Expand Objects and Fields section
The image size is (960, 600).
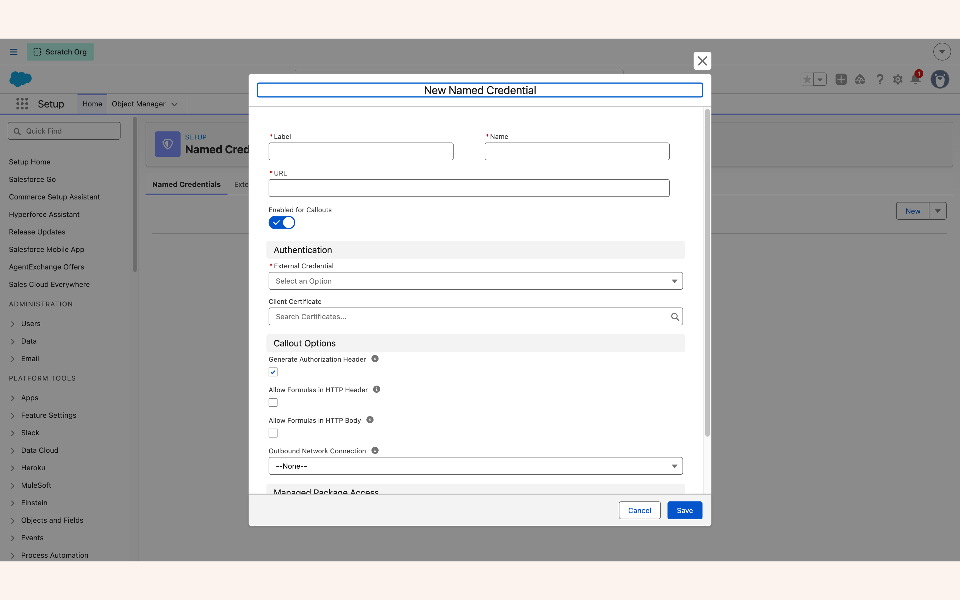[x=13, y=521]
